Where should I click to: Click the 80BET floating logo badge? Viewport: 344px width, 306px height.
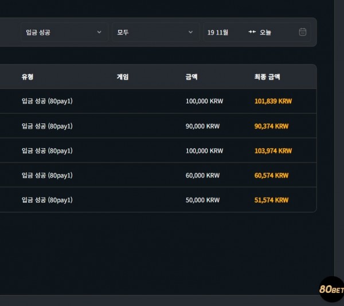[x=331, y=289]
